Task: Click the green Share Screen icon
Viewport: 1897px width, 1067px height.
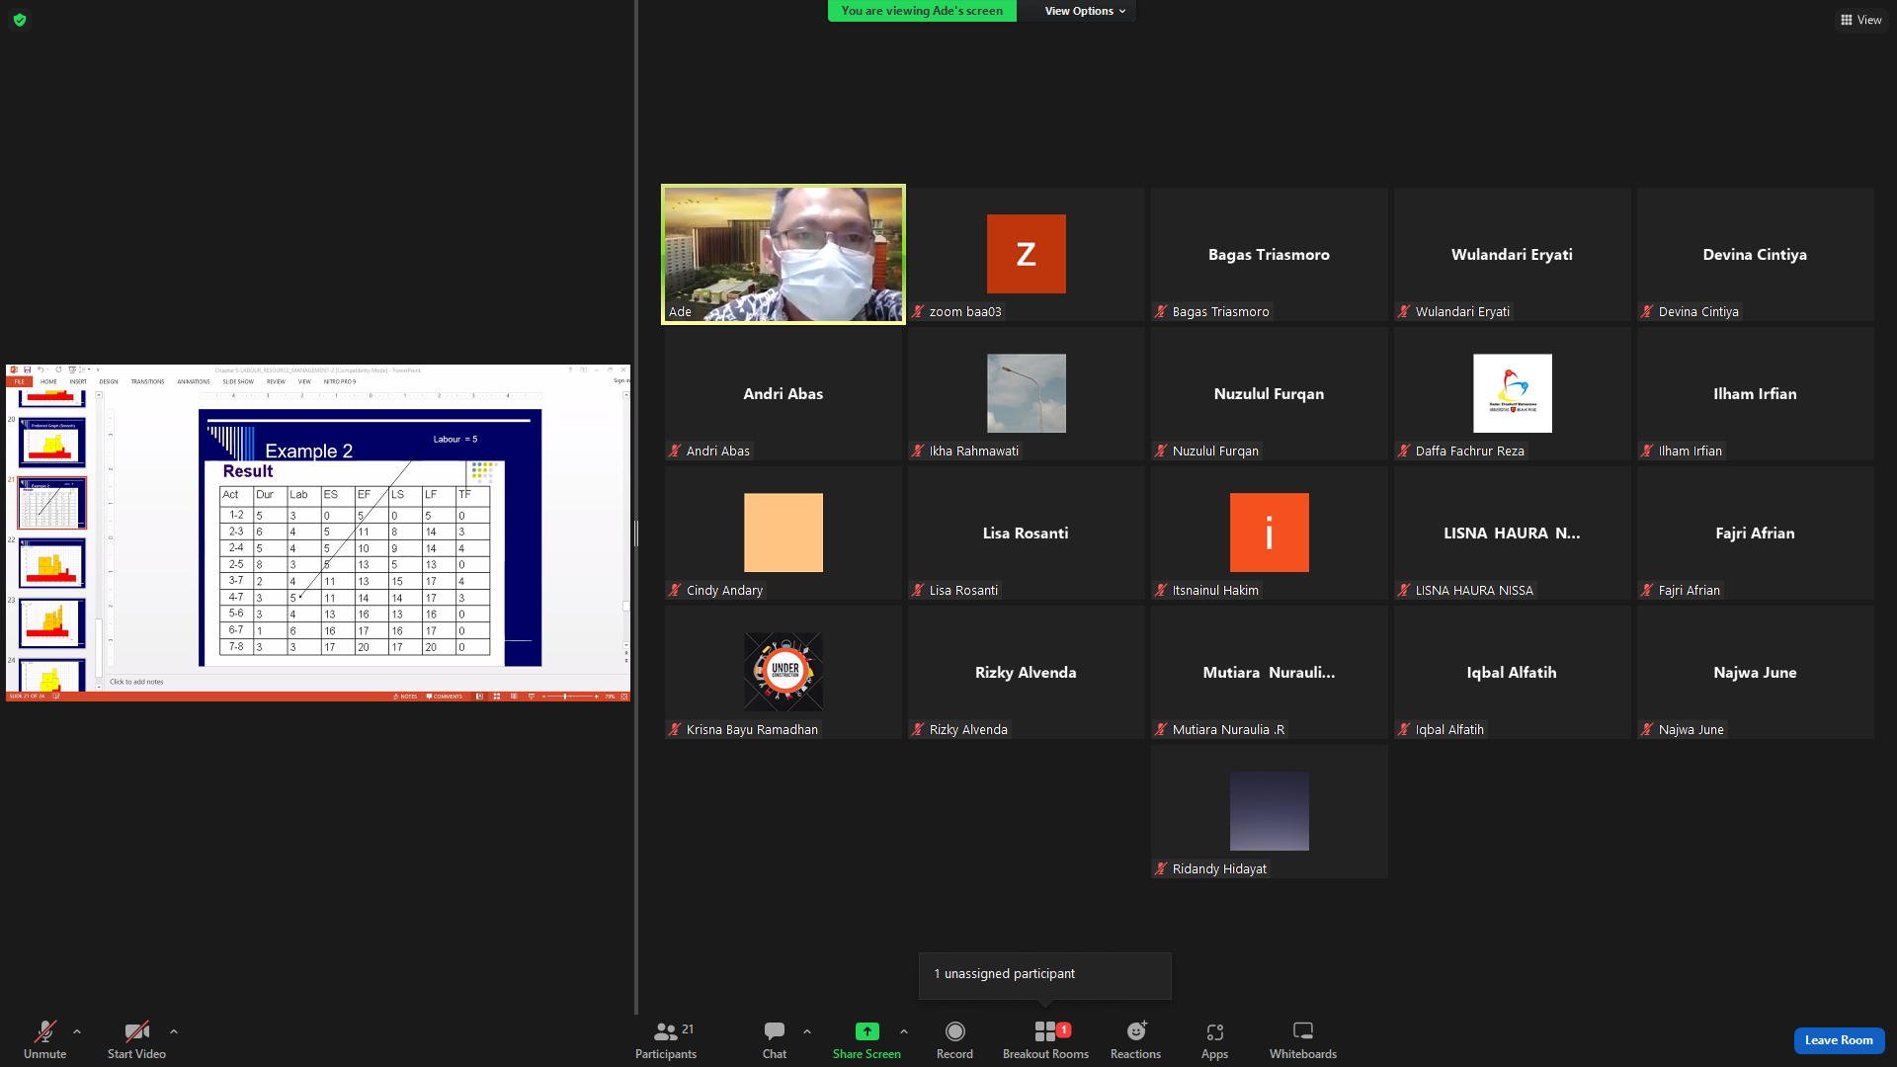Action: point(866,1031)
